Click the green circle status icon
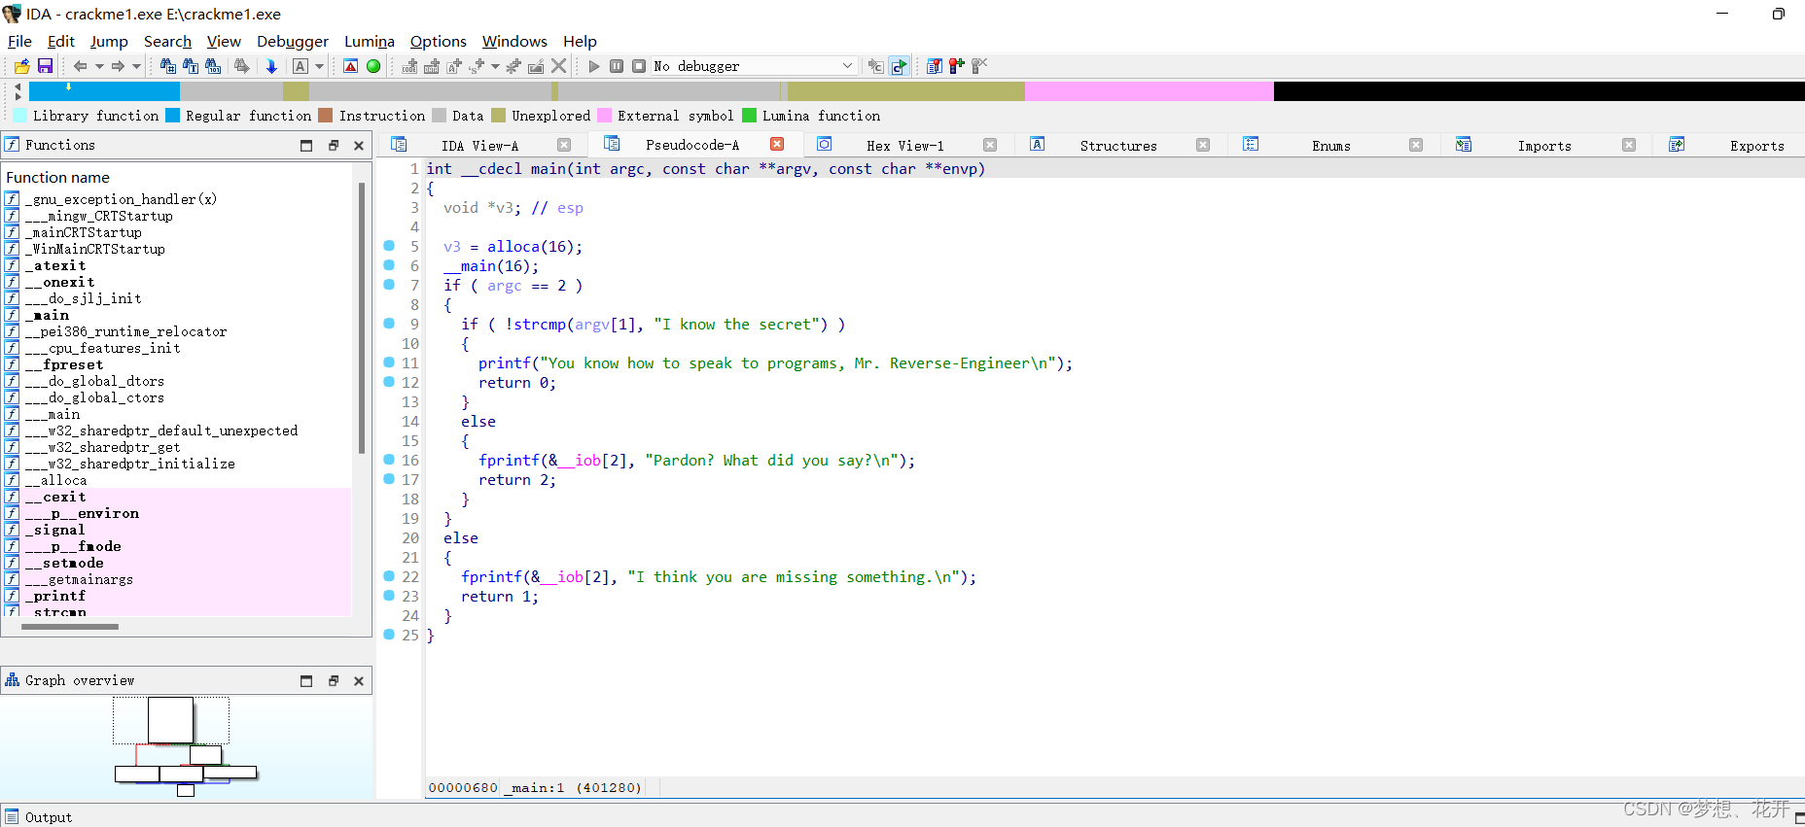This screenshot has height=827, width=1805. click(x=373, y=66)
